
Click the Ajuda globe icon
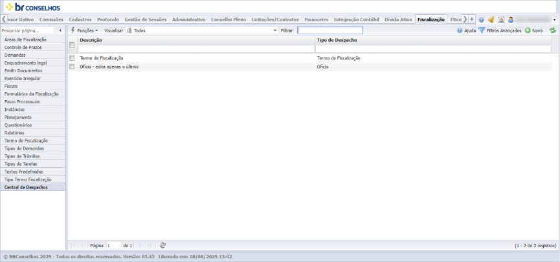(x=460, y=30)
